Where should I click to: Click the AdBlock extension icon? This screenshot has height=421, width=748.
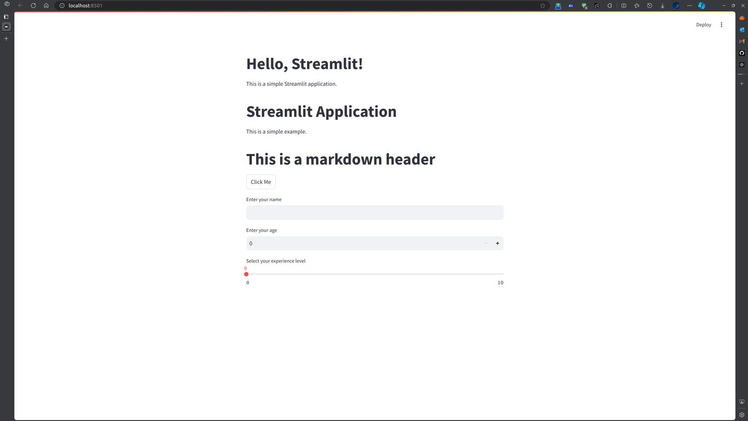[558, 5]
